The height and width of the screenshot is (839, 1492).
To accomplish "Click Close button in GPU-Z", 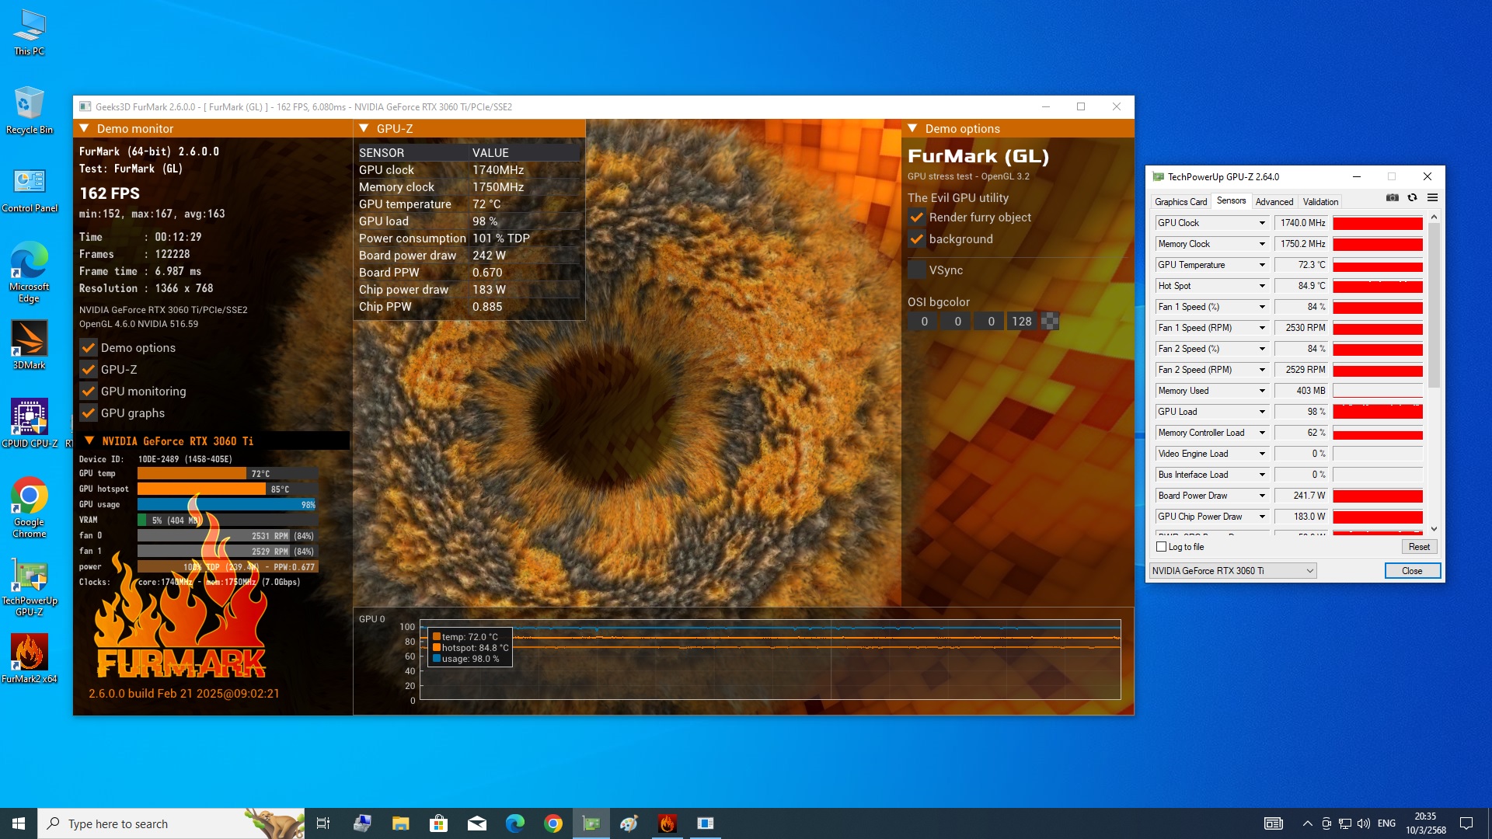I will 1412,571.
